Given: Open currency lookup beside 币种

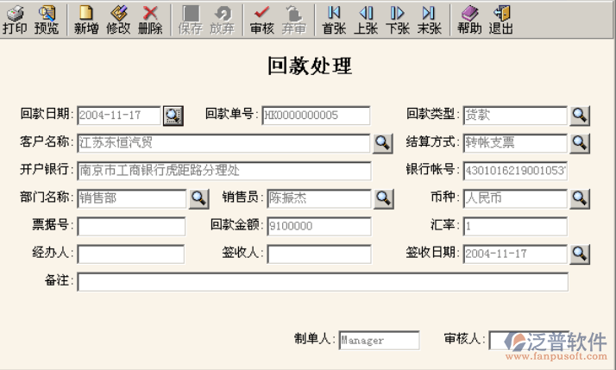Looking at the screenshot, I should [x=580, y=198].
